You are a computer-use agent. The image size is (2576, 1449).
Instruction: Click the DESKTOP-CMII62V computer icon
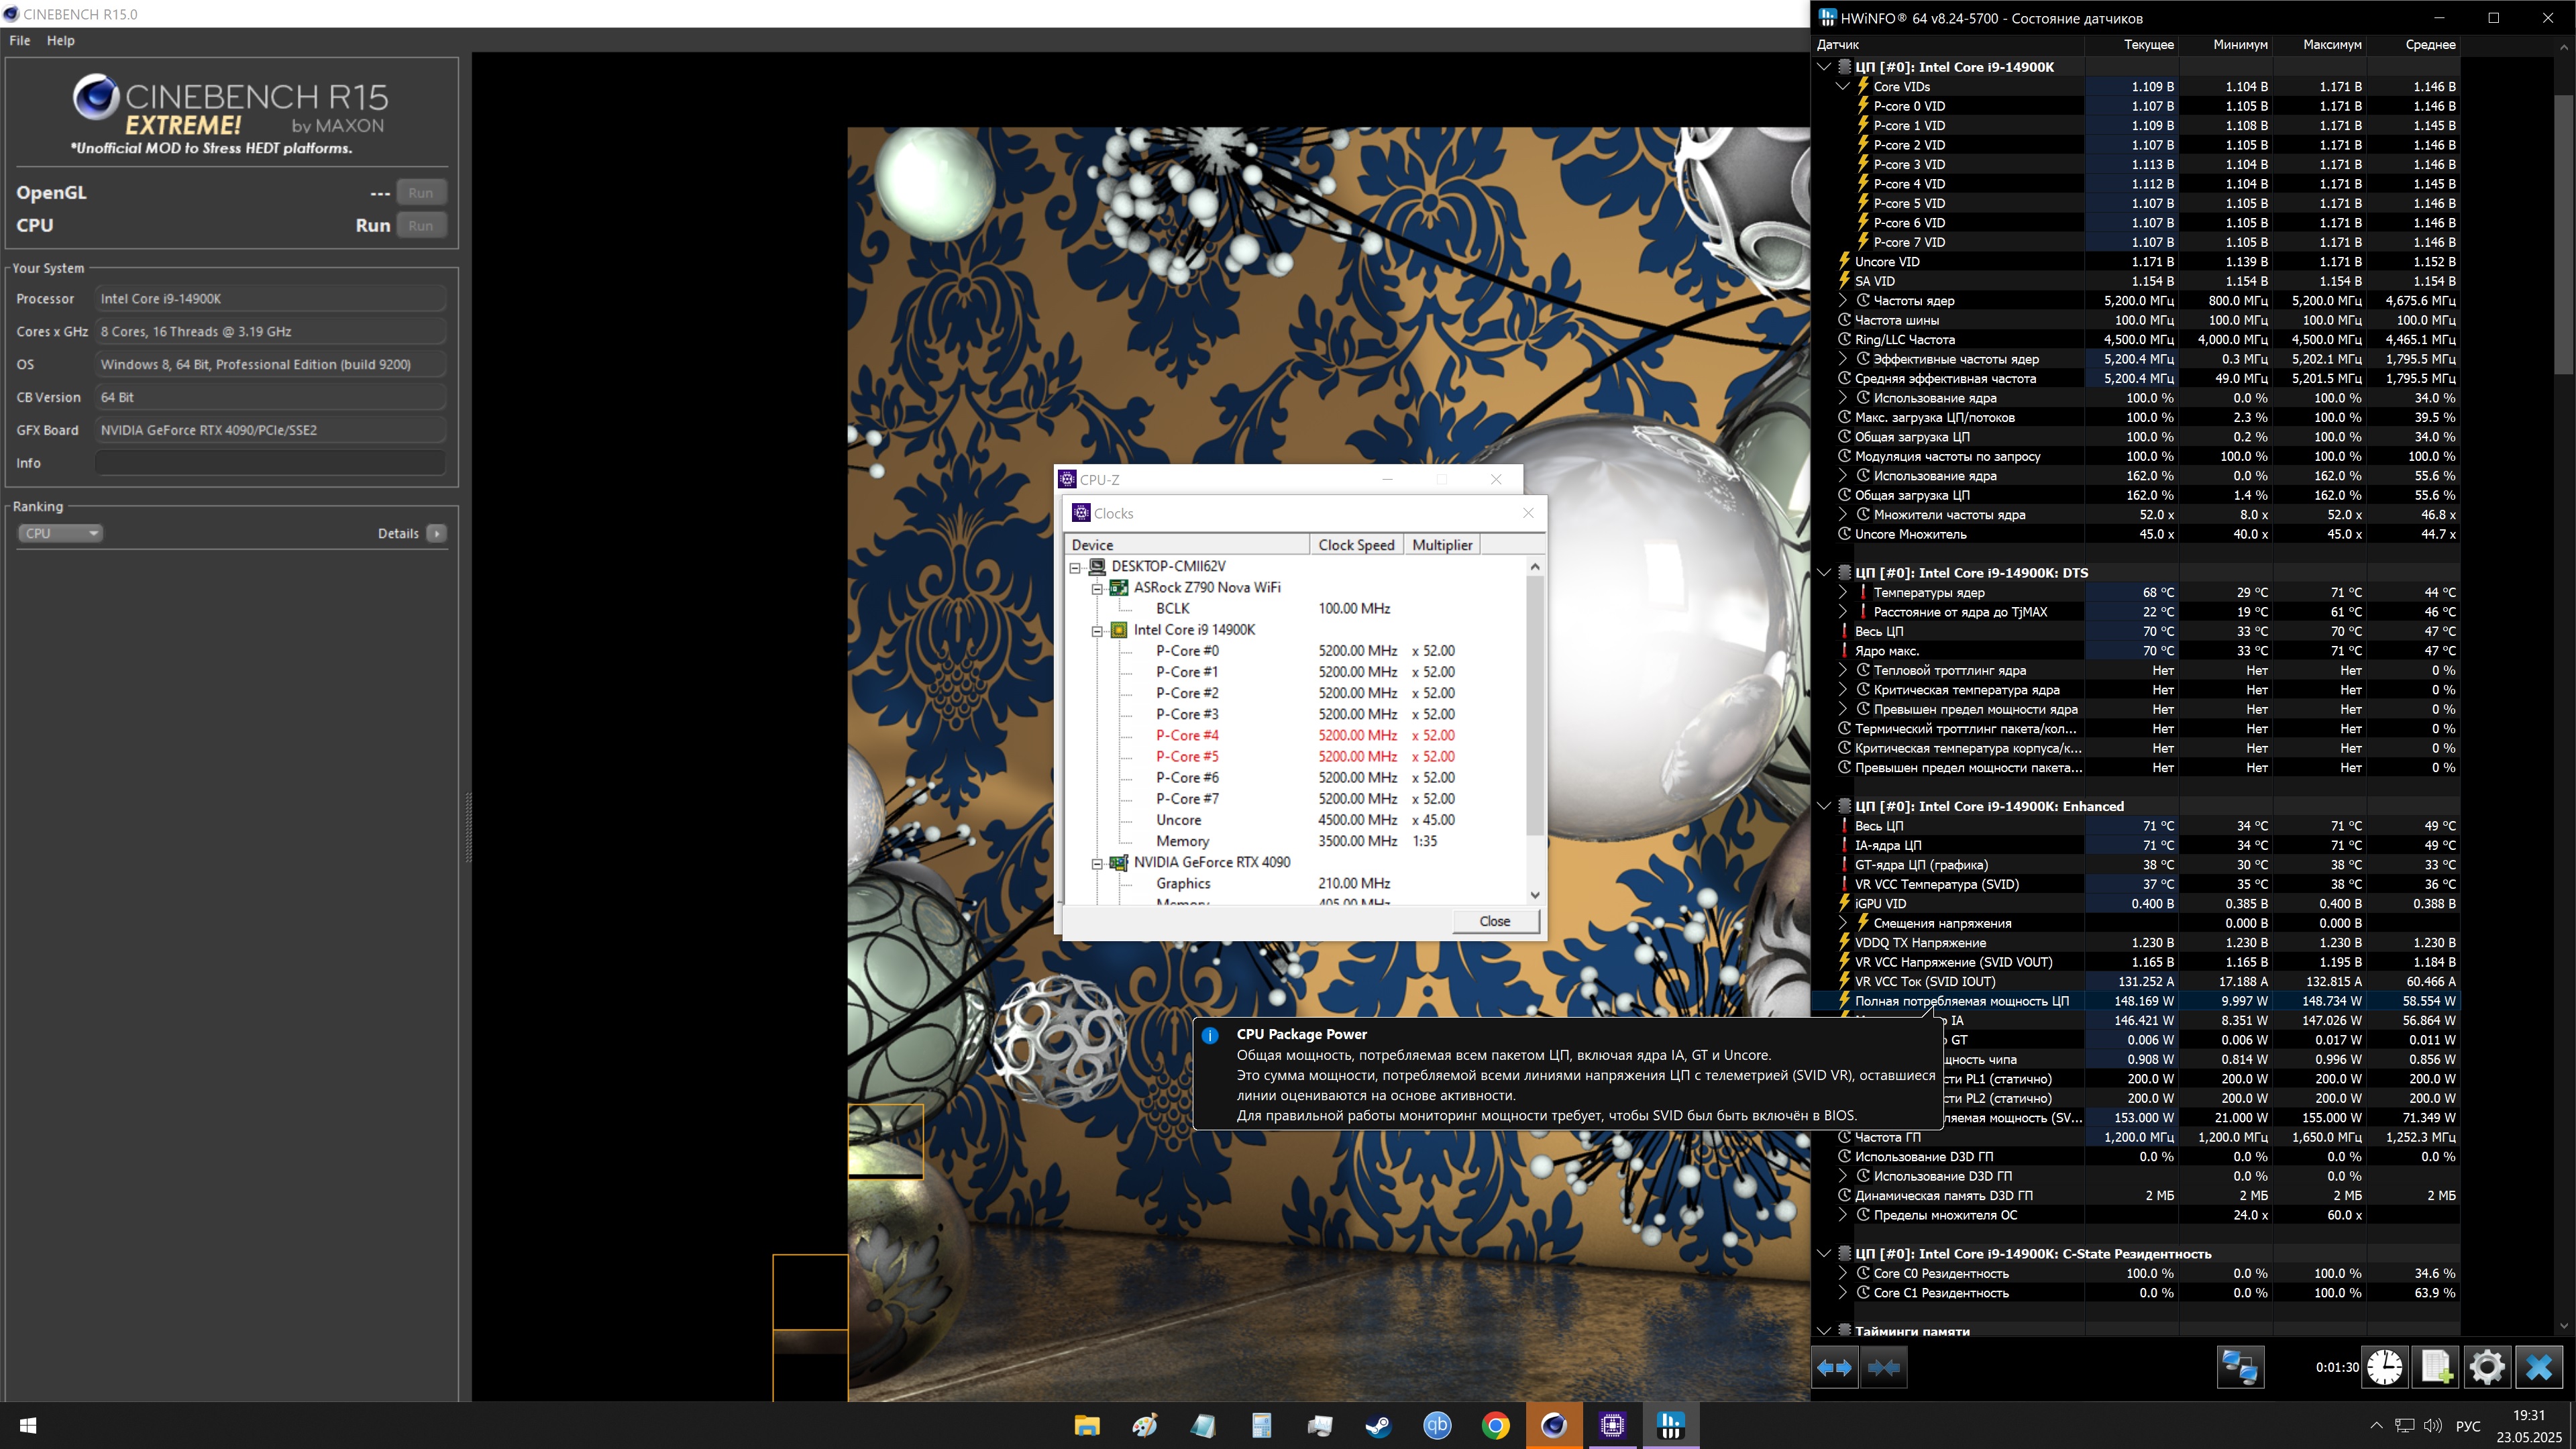click(1097, 566)
